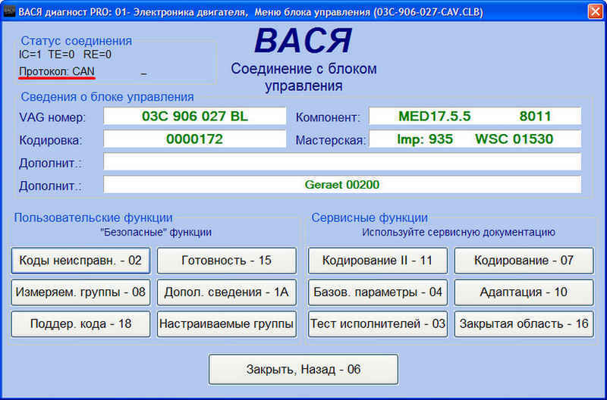The width and height of the screenshot is (607, 400).
Task: Click the VAG номер field 03C 906 027 BL
Action: click(195, 117)
